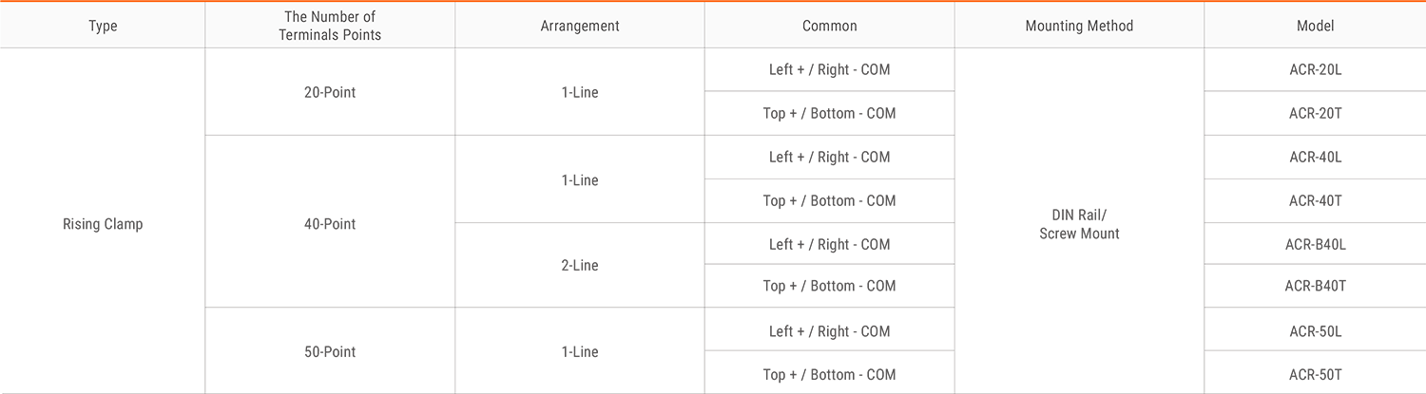Click the ACR-20L model cell
1426x394 pixels.
click(1315, 69)
